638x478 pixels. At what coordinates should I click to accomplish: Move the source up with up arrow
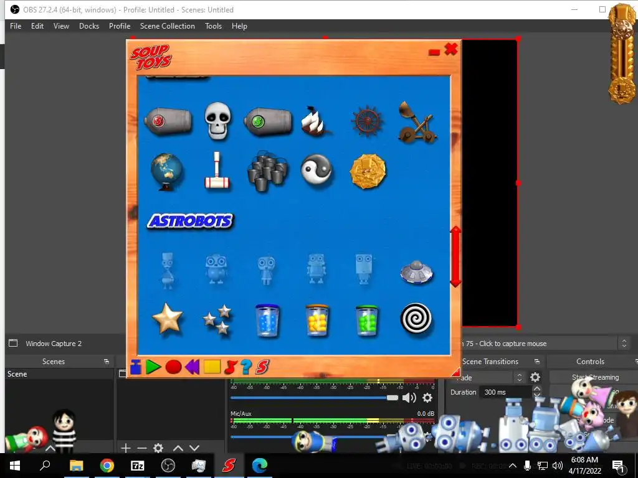pos(178,448)
